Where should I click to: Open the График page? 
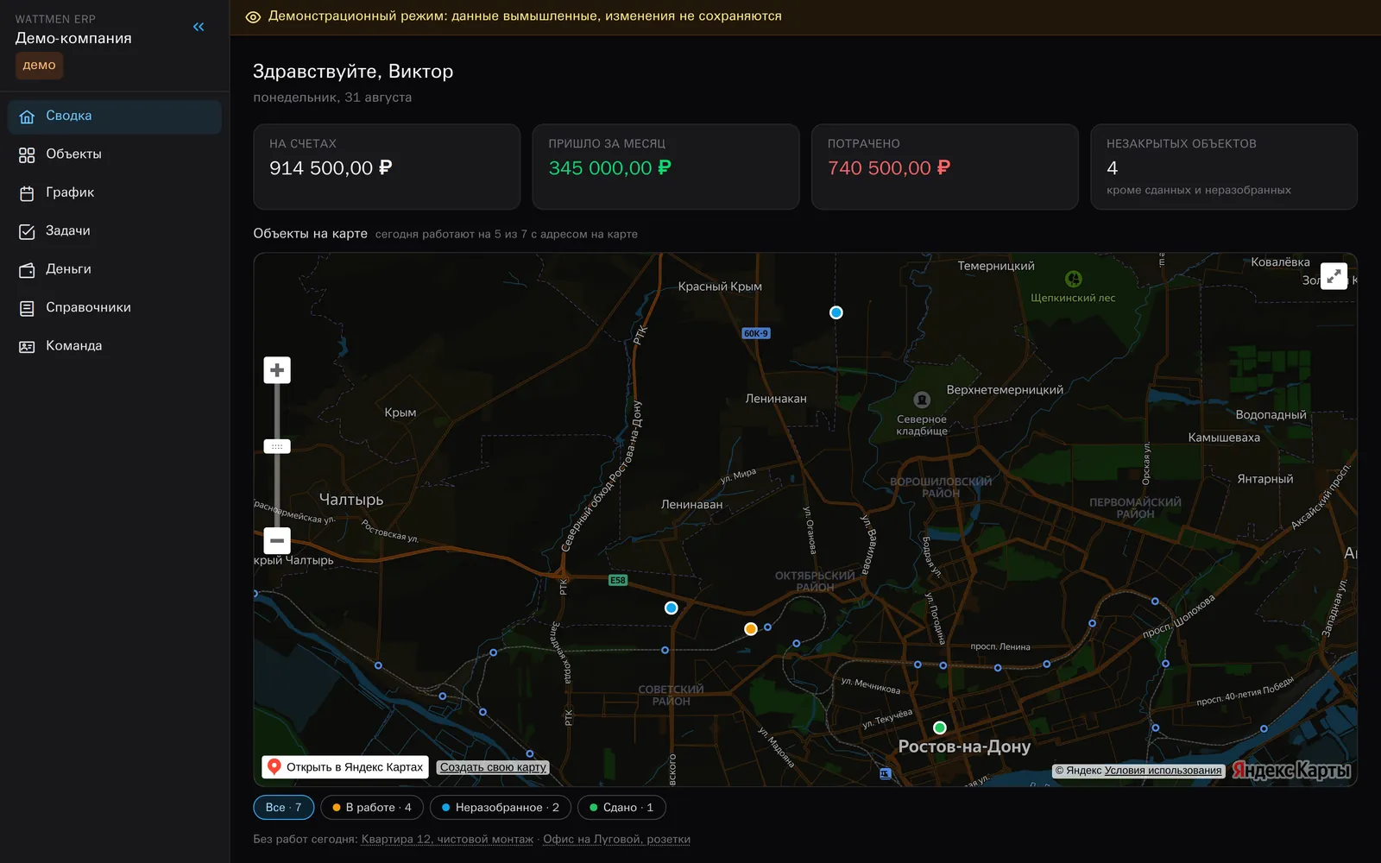coord(115,192)
